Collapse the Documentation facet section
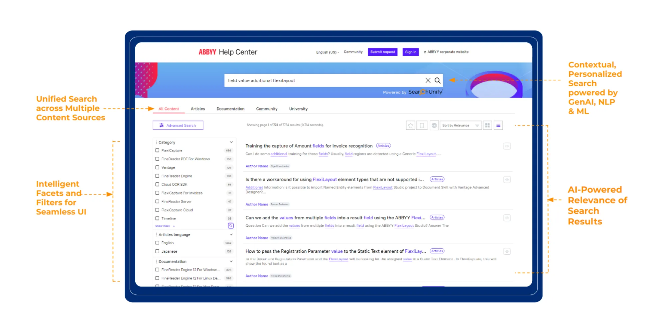Screen dimensions: 665x332 231,261
